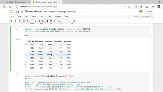This screenshot has height=92, width=163.
Task: Copy selected cells icon
Action: (24, 21)
